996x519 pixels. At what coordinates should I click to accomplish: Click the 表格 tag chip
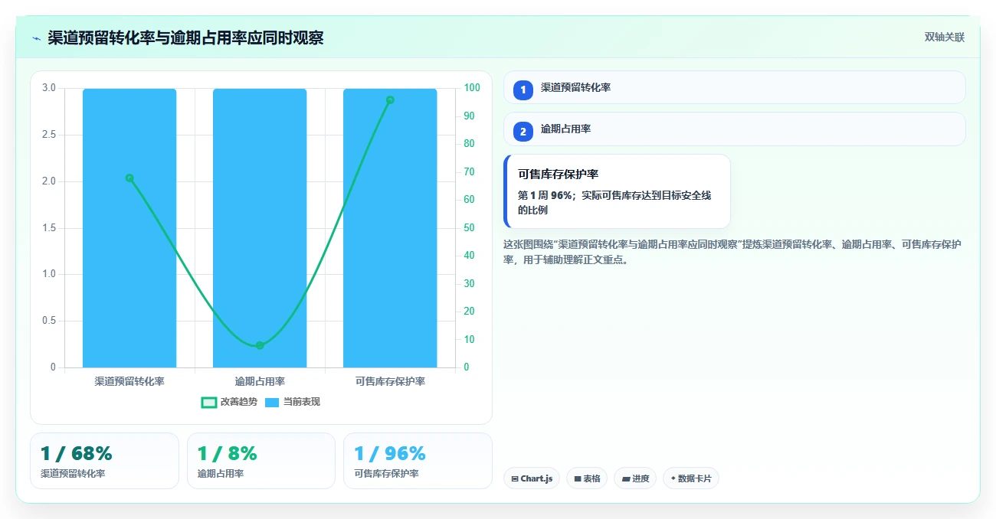[x=587, y=478]
